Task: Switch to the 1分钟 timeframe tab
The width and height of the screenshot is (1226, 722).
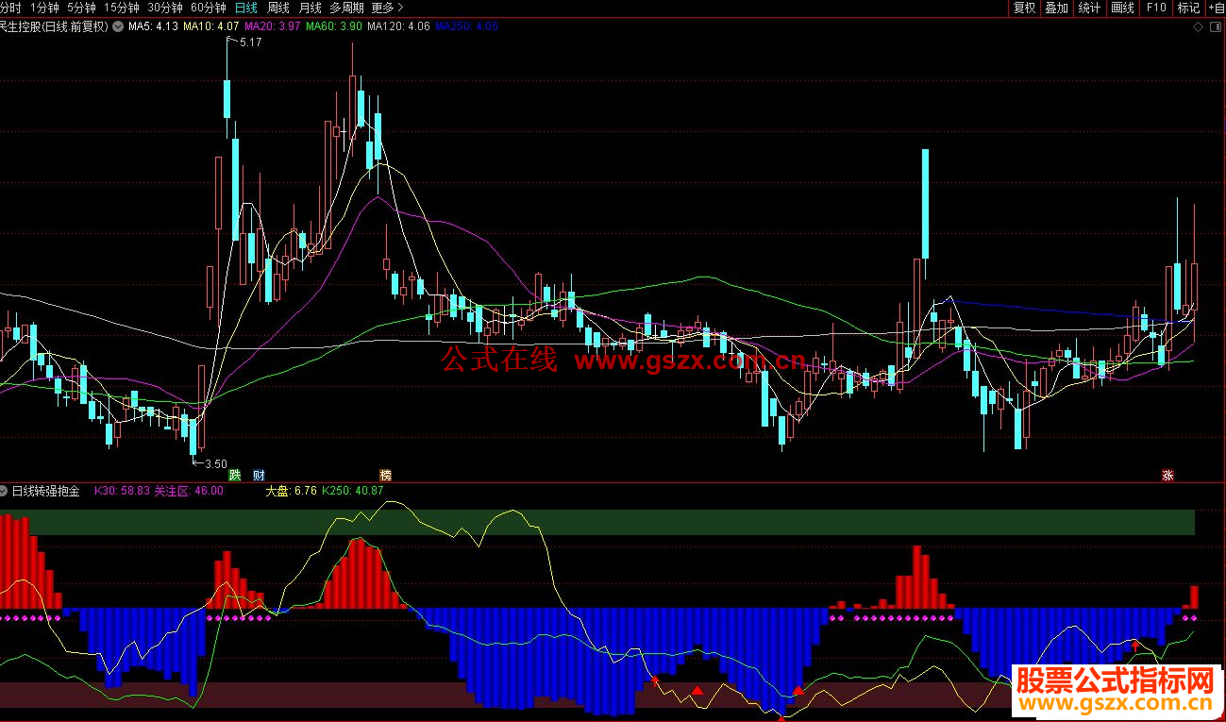Action: (x=43, y=8)
